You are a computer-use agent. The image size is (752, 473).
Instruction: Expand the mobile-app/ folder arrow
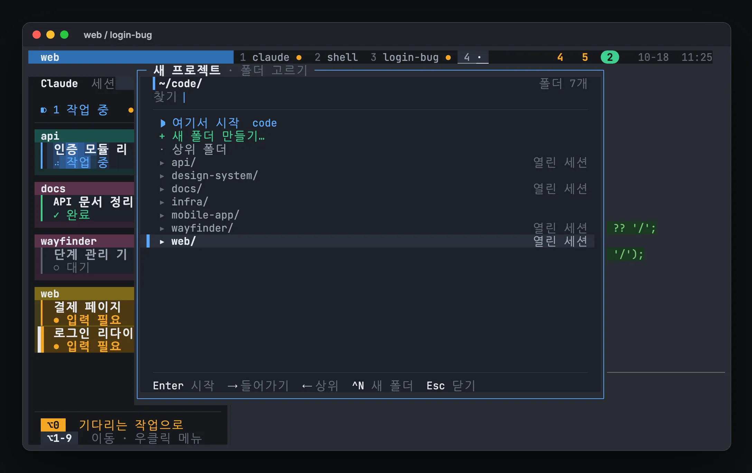(x=162, y=215)
